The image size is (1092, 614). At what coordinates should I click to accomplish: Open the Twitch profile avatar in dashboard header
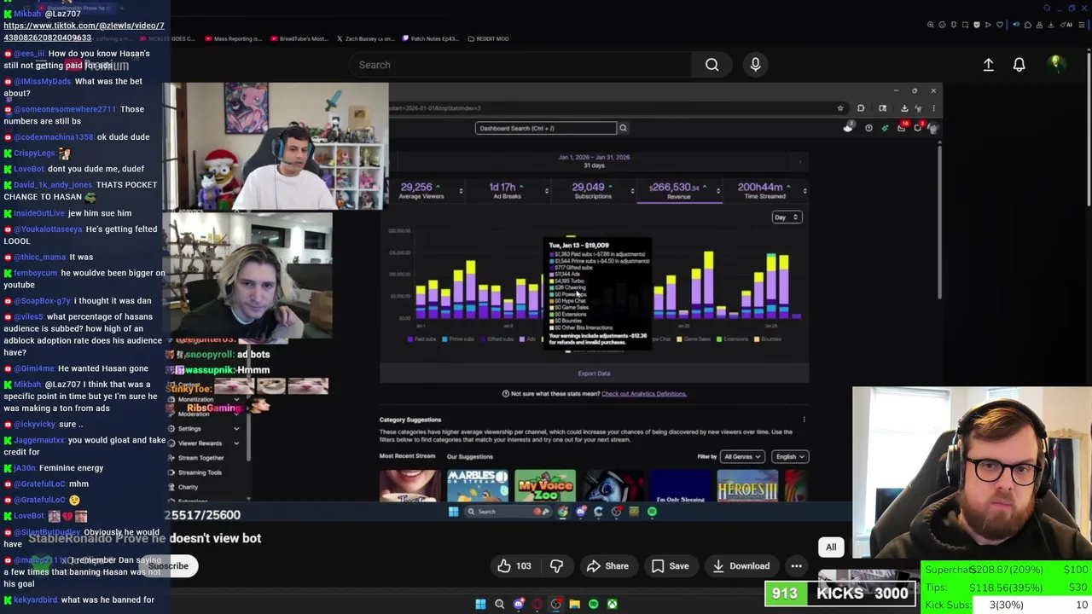(x=933, y=128)
